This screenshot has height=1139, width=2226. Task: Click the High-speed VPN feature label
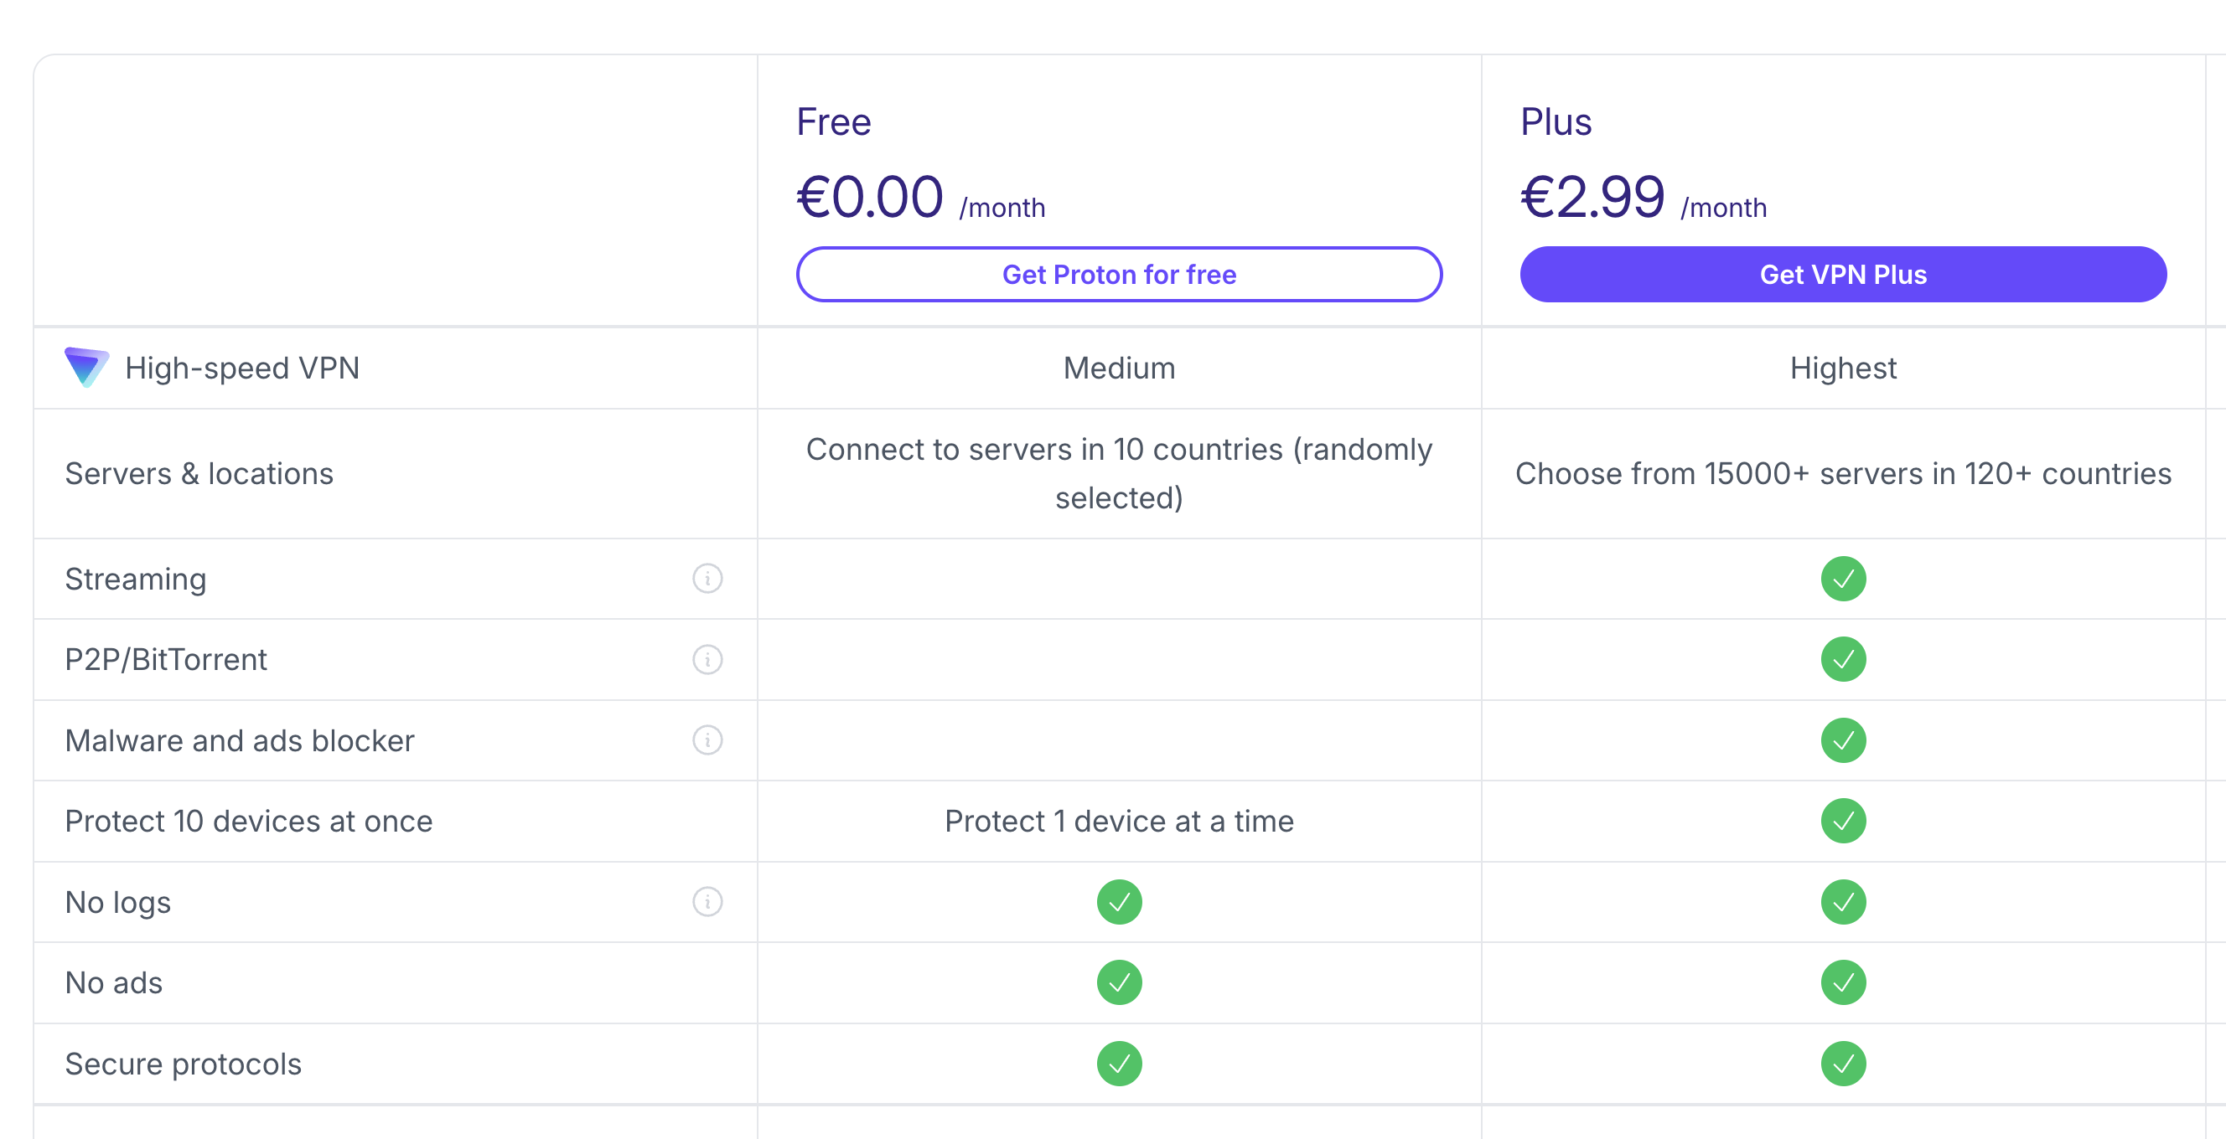[242, 368]
